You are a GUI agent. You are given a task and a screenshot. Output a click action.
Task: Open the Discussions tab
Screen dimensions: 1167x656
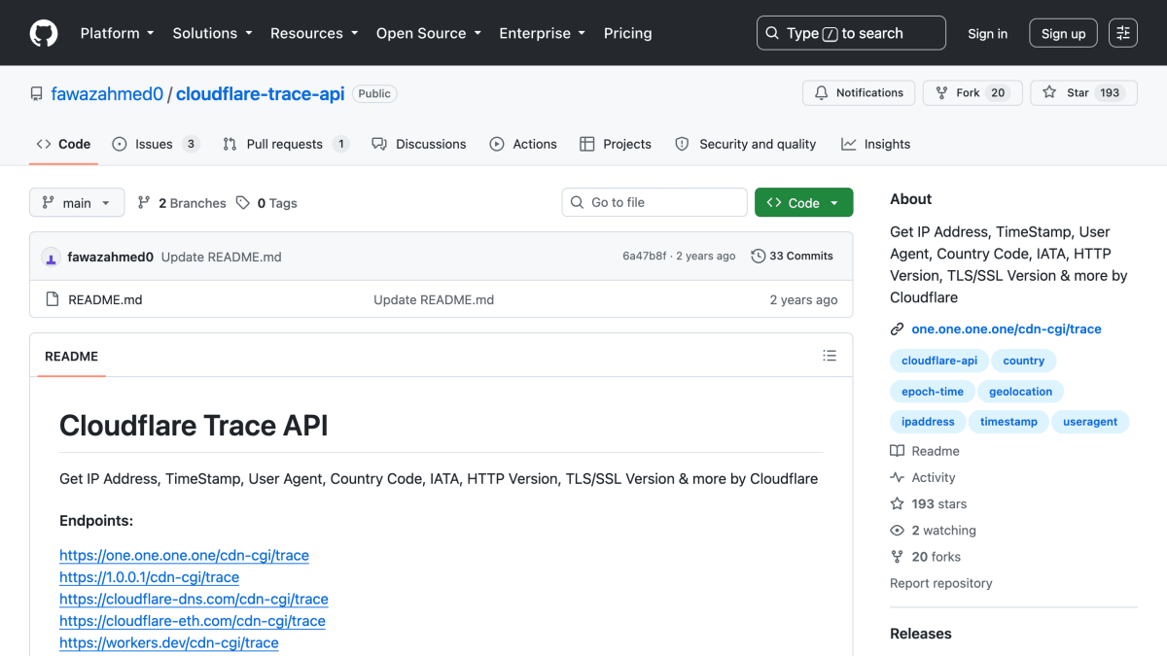point(419,144)
